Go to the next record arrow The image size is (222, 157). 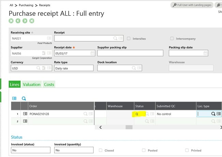click(25, 21)
